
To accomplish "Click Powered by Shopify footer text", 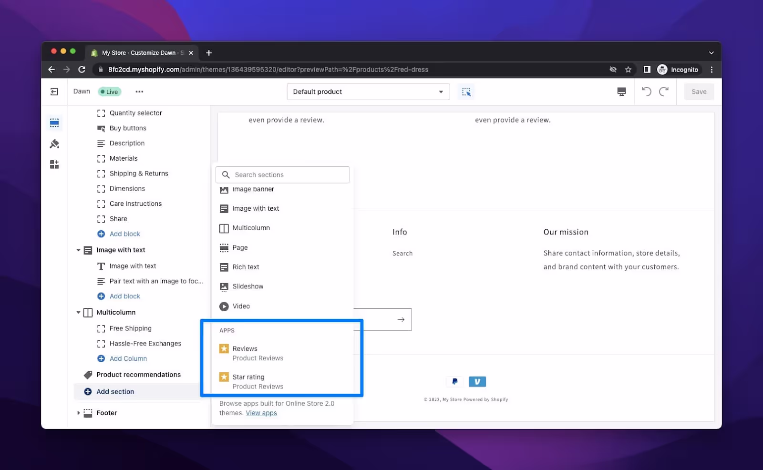I will point(485,399).
